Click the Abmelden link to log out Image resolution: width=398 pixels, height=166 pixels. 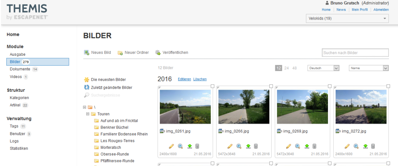(x=381, y=10)
